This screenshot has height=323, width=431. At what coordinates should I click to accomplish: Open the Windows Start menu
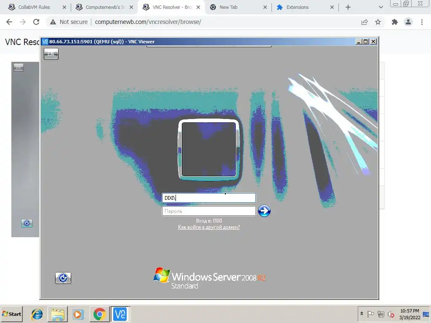click(11, 314)
